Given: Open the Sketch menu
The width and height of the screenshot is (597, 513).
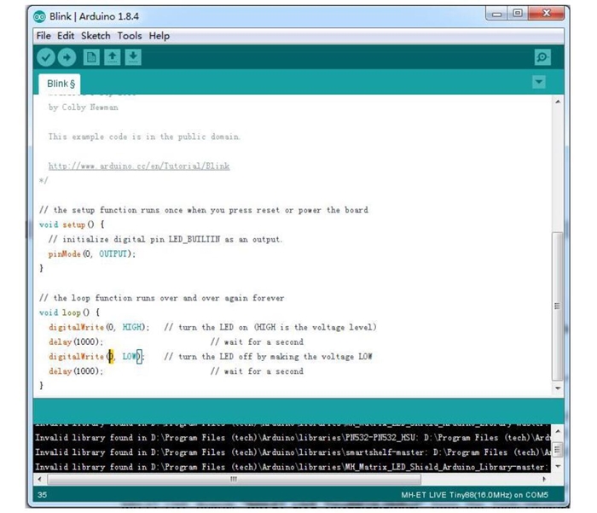Looking at the screenshot, I should point(96,36).
